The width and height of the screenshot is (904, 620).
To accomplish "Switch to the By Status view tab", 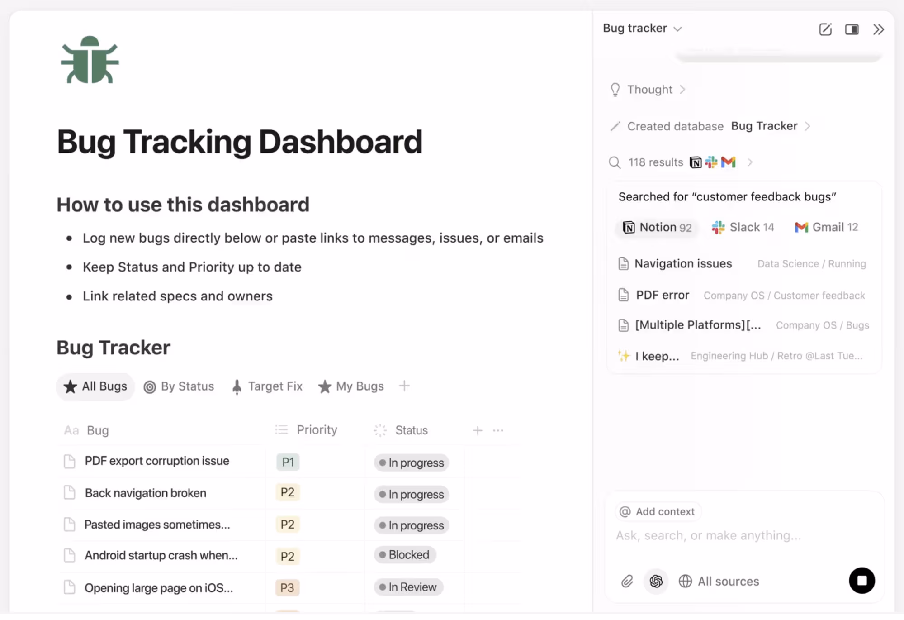I will click(179, 386).
